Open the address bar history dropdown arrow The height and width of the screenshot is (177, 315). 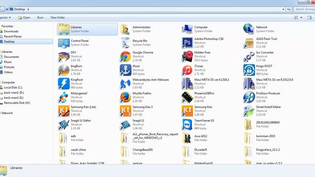click(283, 9)
